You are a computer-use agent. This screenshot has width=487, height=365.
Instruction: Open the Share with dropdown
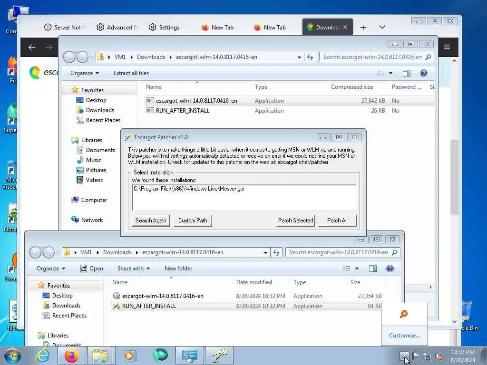tap(134, 269)
